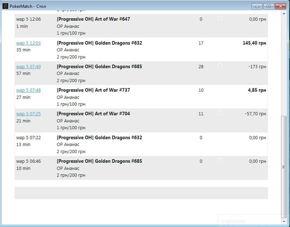
Task: Select Golden Dragons #685 title at 07:49
Action: 99,66
